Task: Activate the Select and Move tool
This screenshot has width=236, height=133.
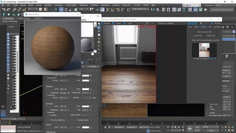Action: pyautogui.click(x=61, y=10)
